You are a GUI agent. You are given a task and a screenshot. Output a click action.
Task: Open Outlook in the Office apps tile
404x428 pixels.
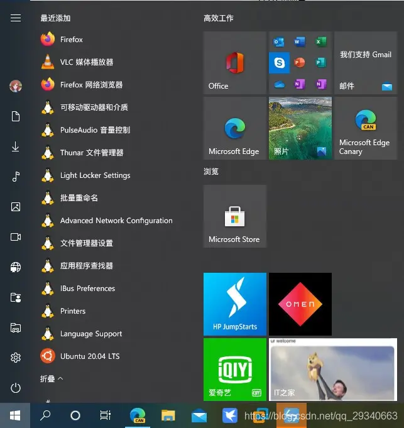279,41
